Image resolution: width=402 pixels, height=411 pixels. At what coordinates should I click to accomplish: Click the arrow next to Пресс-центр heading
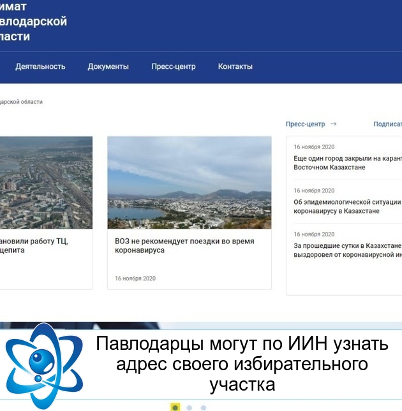tap(333, 124)
